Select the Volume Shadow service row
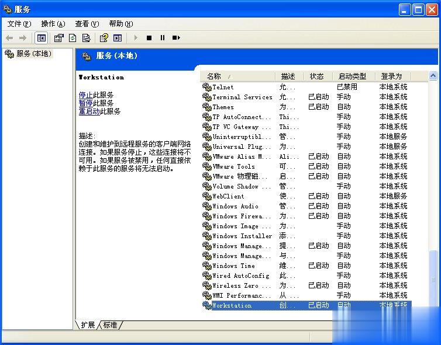The height and width of the screenshot is (345, 441). [306, 186]
